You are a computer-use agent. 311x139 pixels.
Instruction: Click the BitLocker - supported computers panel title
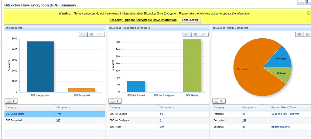tap(129, 28)
